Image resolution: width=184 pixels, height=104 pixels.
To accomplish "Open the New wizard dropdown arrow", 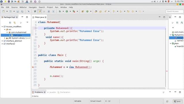I will coord(7,11).
